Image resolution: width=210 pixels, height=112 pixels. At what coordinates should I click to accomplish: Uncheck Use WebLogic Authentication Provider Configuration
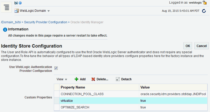tap(56, 68)
